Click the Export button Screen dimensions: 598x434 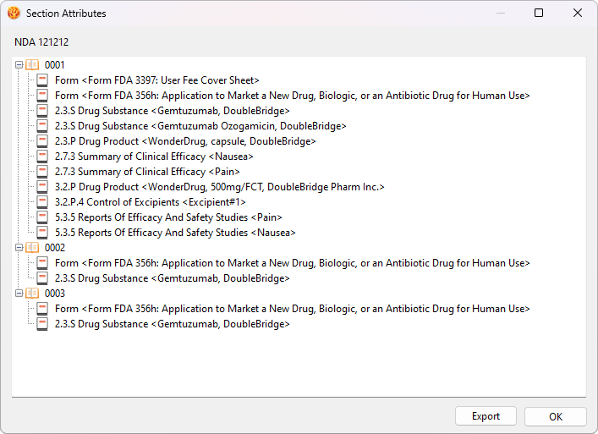tap(486, 416)
